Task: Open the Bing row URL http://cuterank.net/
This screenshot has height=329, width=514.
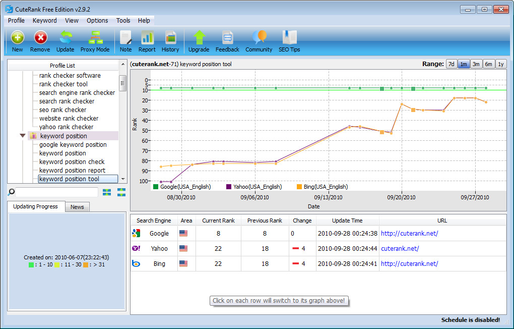Action: [409, 264]
